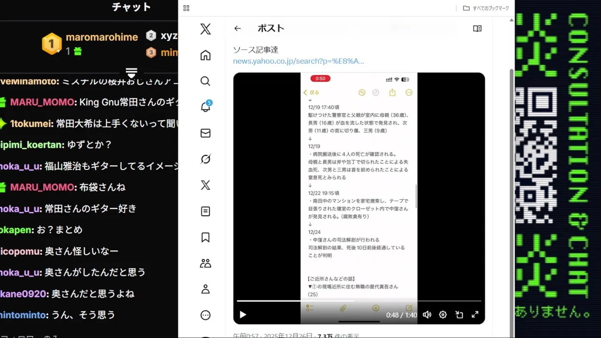601x338 pixels.
Task: Click chat message 奥さんがしたんだと思う
Action: pos(95,272)
